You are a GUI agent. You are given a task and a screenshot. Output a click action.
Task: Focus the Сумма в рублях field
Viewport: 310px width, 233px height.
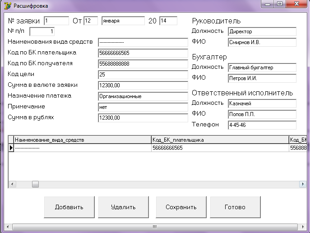(143, 118)
